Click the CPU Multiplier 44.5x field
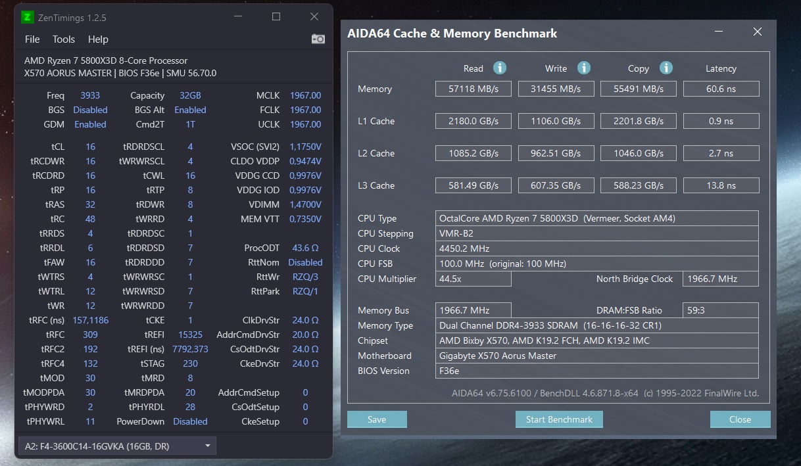 point(473,279)
